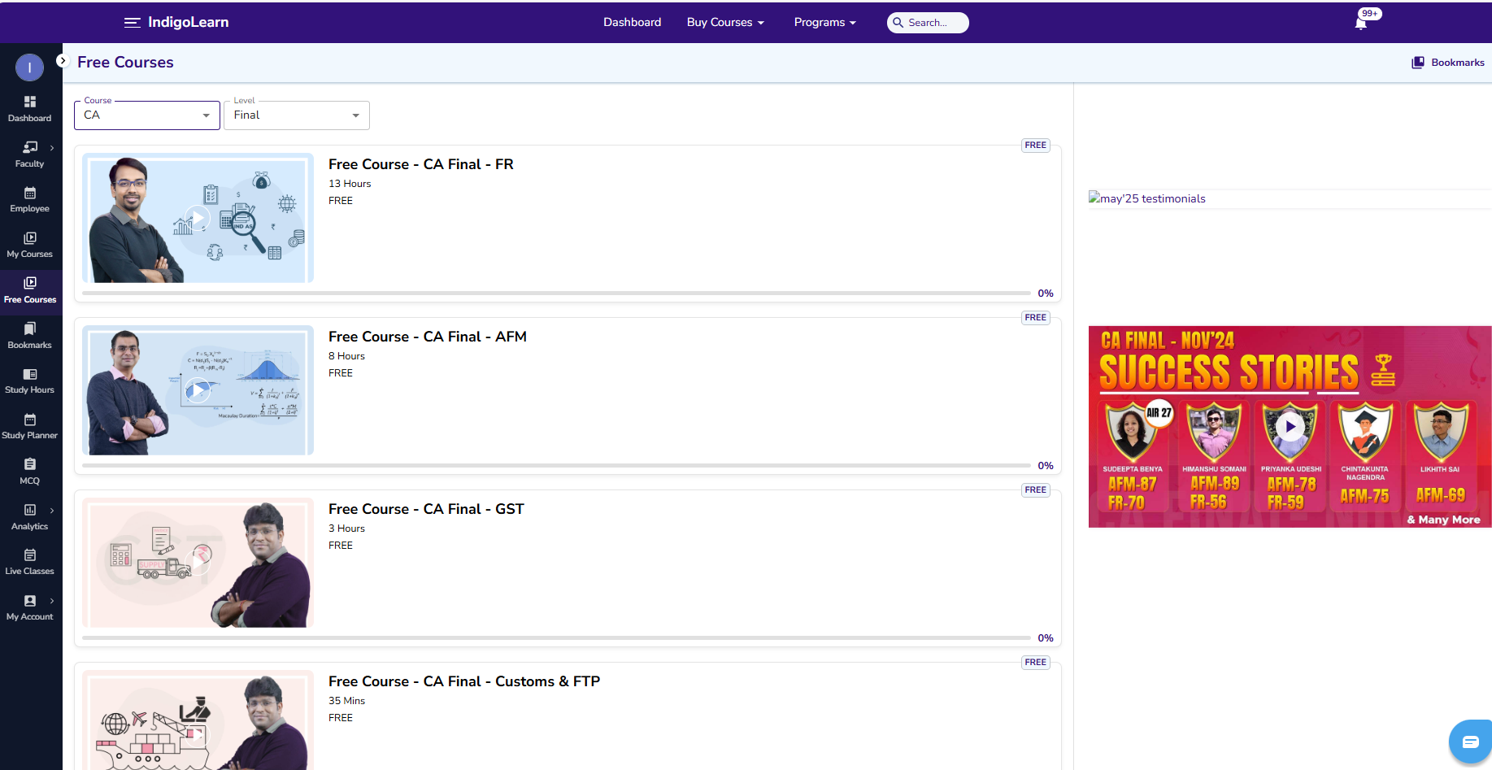Open Study Planner in the sidebar

point(30,426)
